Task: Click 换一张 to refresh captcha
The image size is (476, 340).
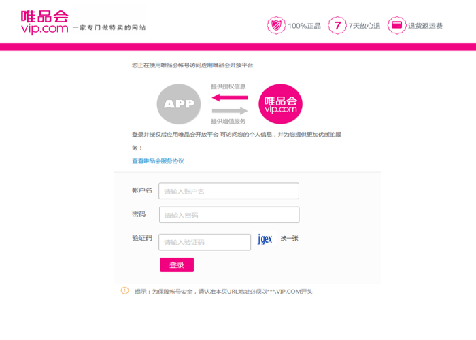Action: (x=289, y=239)
